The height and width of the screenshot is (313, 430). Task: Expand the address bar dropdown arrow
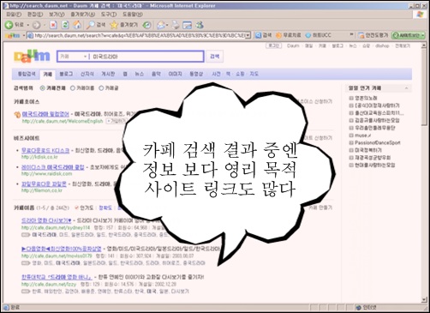point(248,35)
